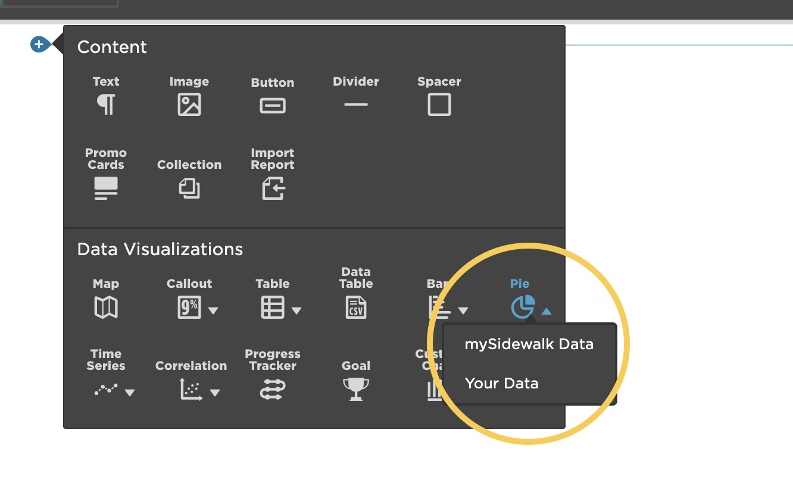Expand the Callout dropdown arrow
This screenshot has width=793, height=477.
click(x=213, y=310)
